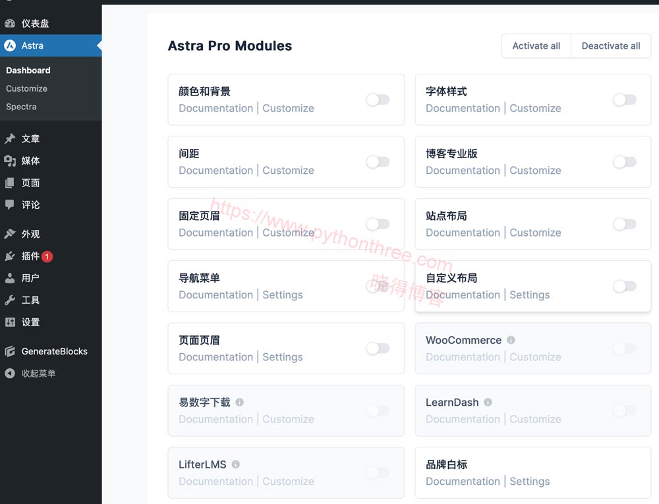Go to the 媒体 menu
The height and width of the screenshot is (504, 659).
point(51,161)
